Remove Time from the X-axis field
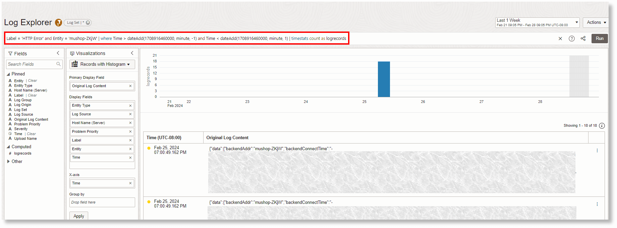 [130, 183]
